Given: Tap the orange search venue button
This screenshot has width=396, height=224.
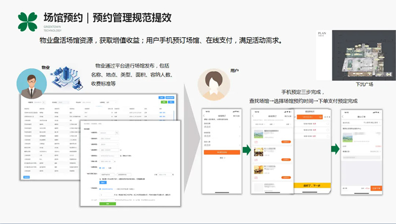Looking at the screenshot, I should (x=222, y=152).
